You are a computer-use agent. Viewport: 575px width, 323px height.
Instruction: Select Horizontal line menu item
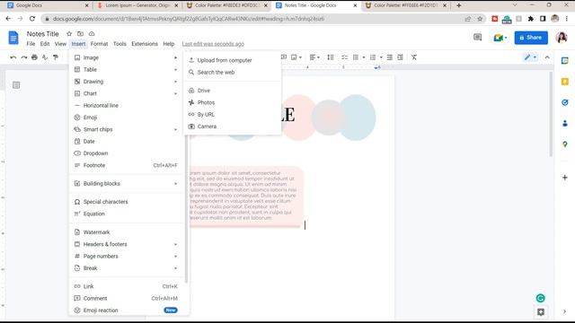coord(126,106)
